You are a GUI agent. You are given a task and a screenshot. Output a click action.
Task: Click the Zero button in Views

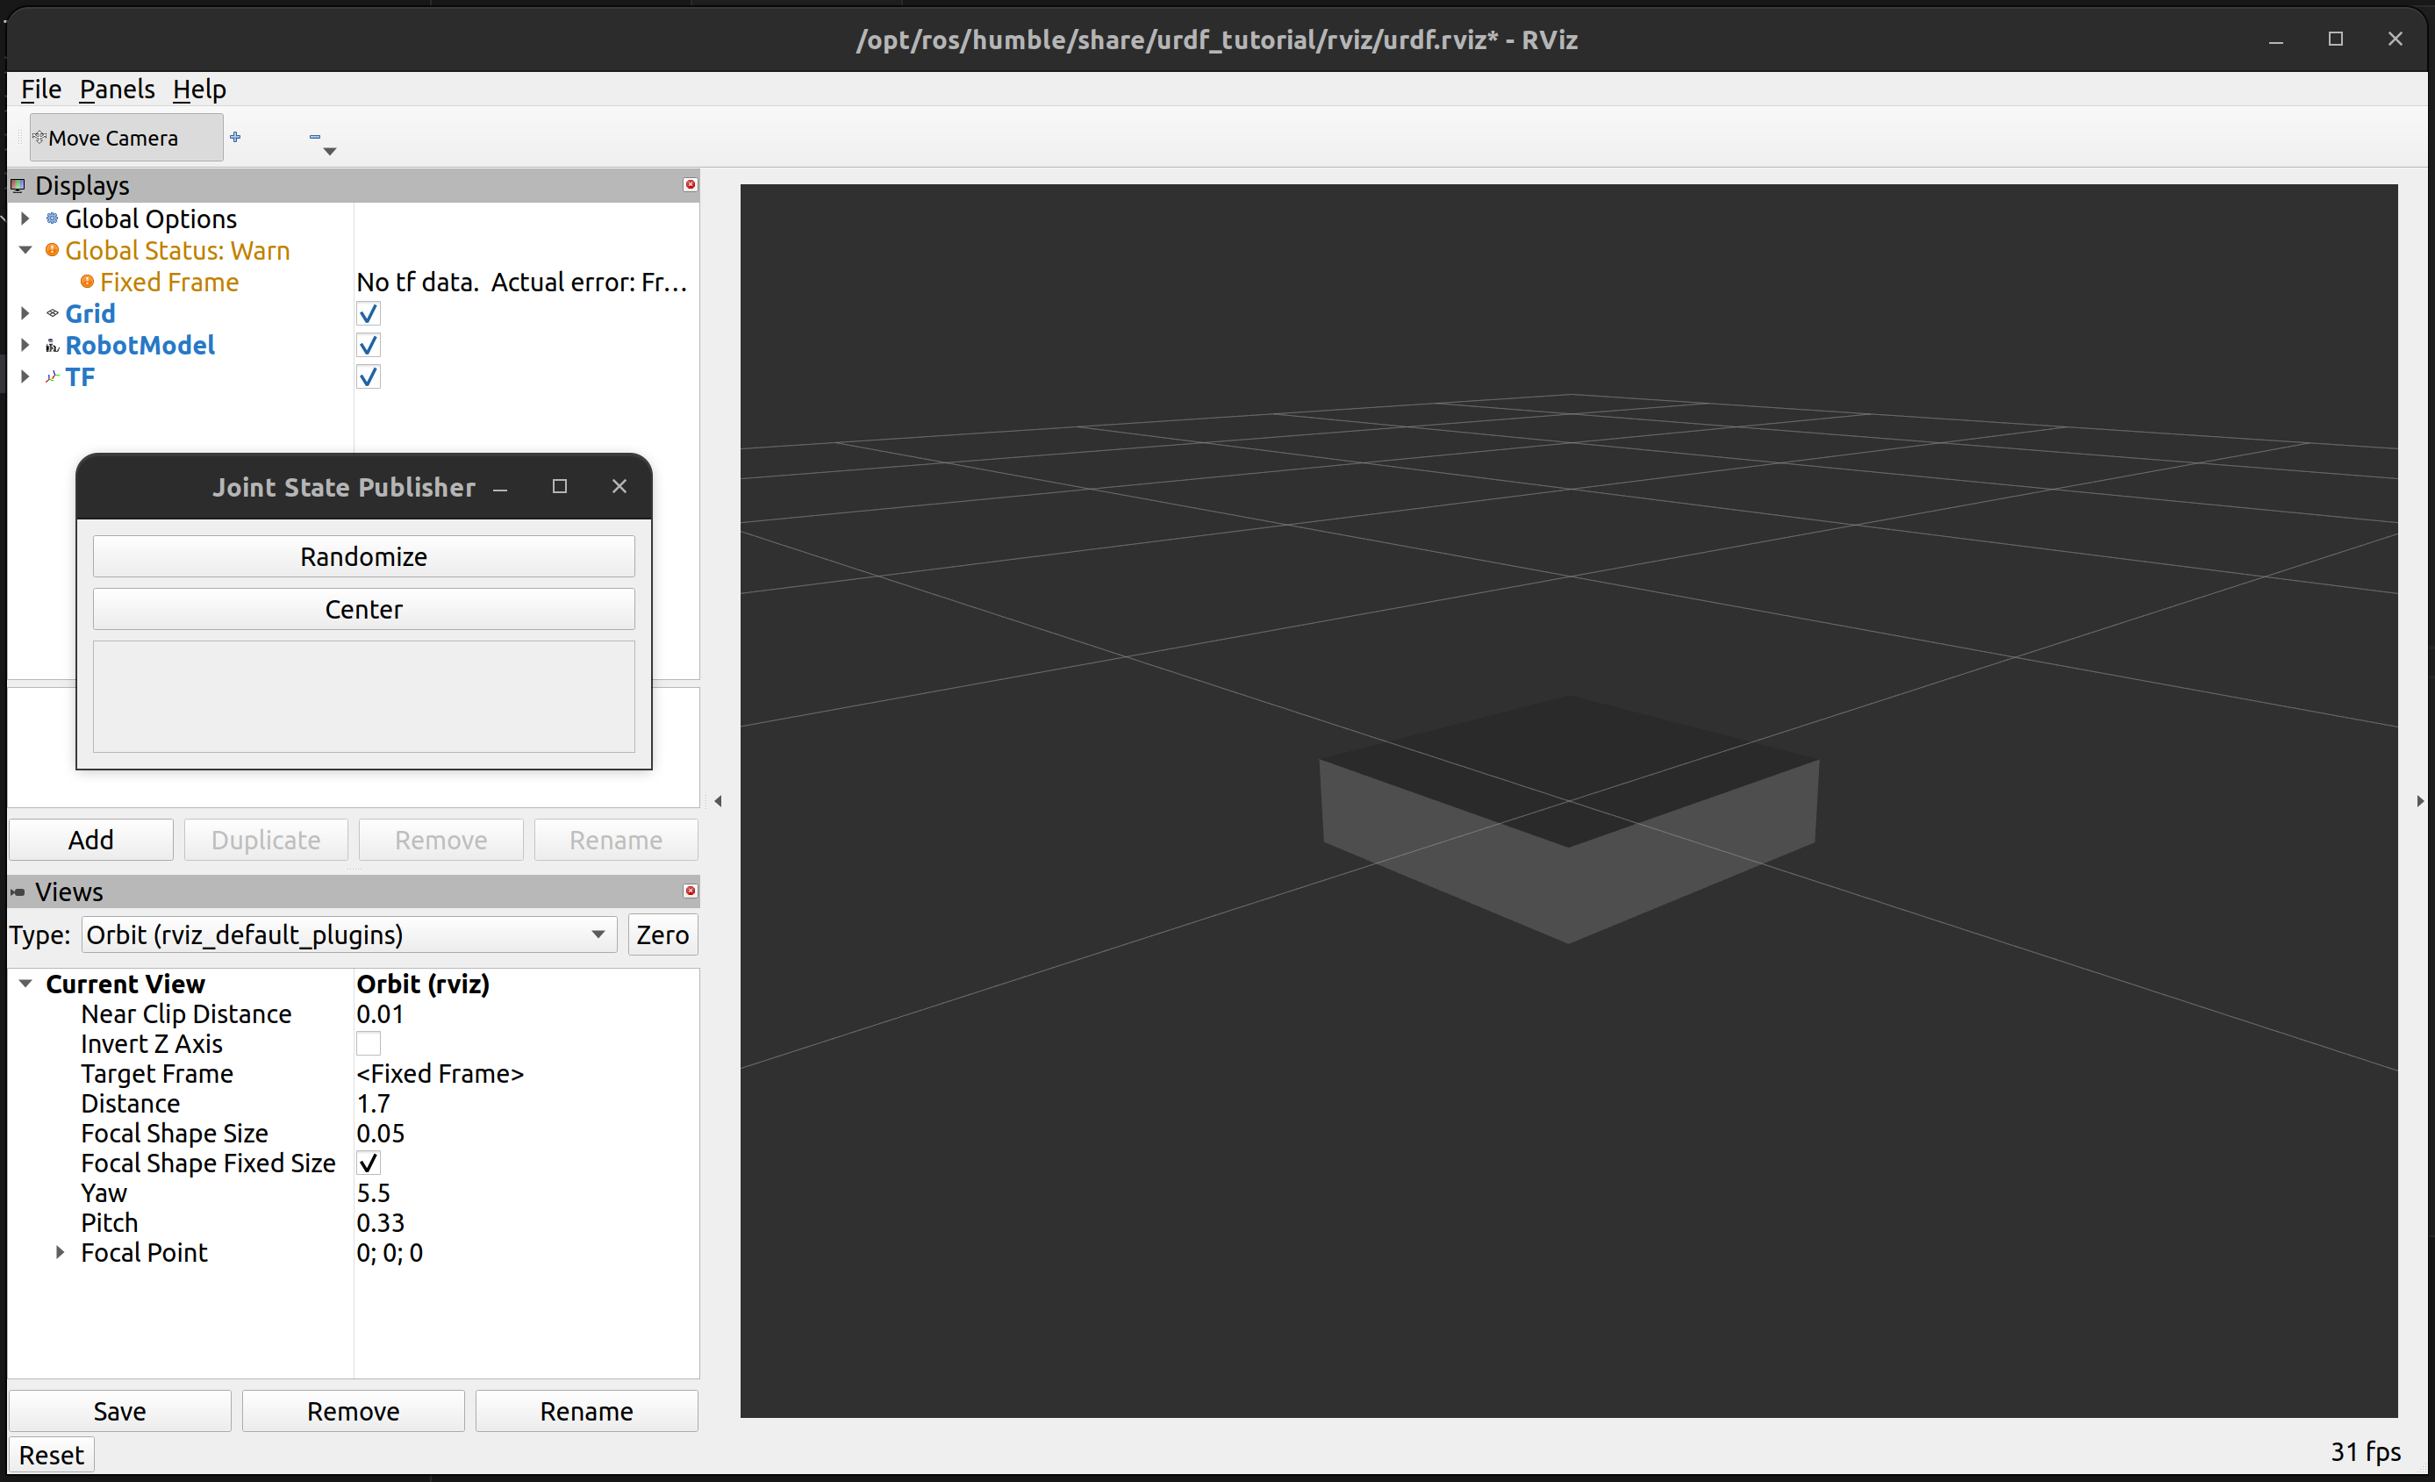[x=662, y=934]
